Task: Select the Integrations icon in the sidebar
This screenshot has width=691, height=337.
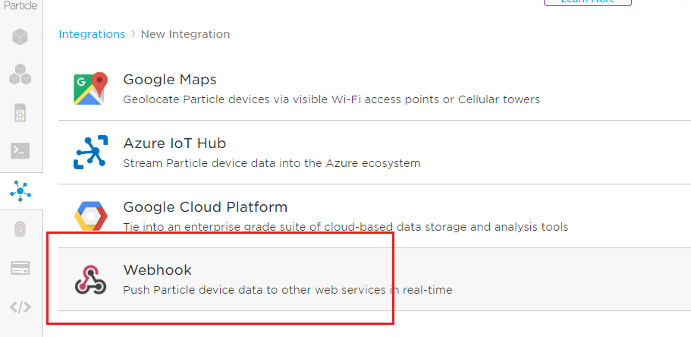Action: (x=20, y=191)
